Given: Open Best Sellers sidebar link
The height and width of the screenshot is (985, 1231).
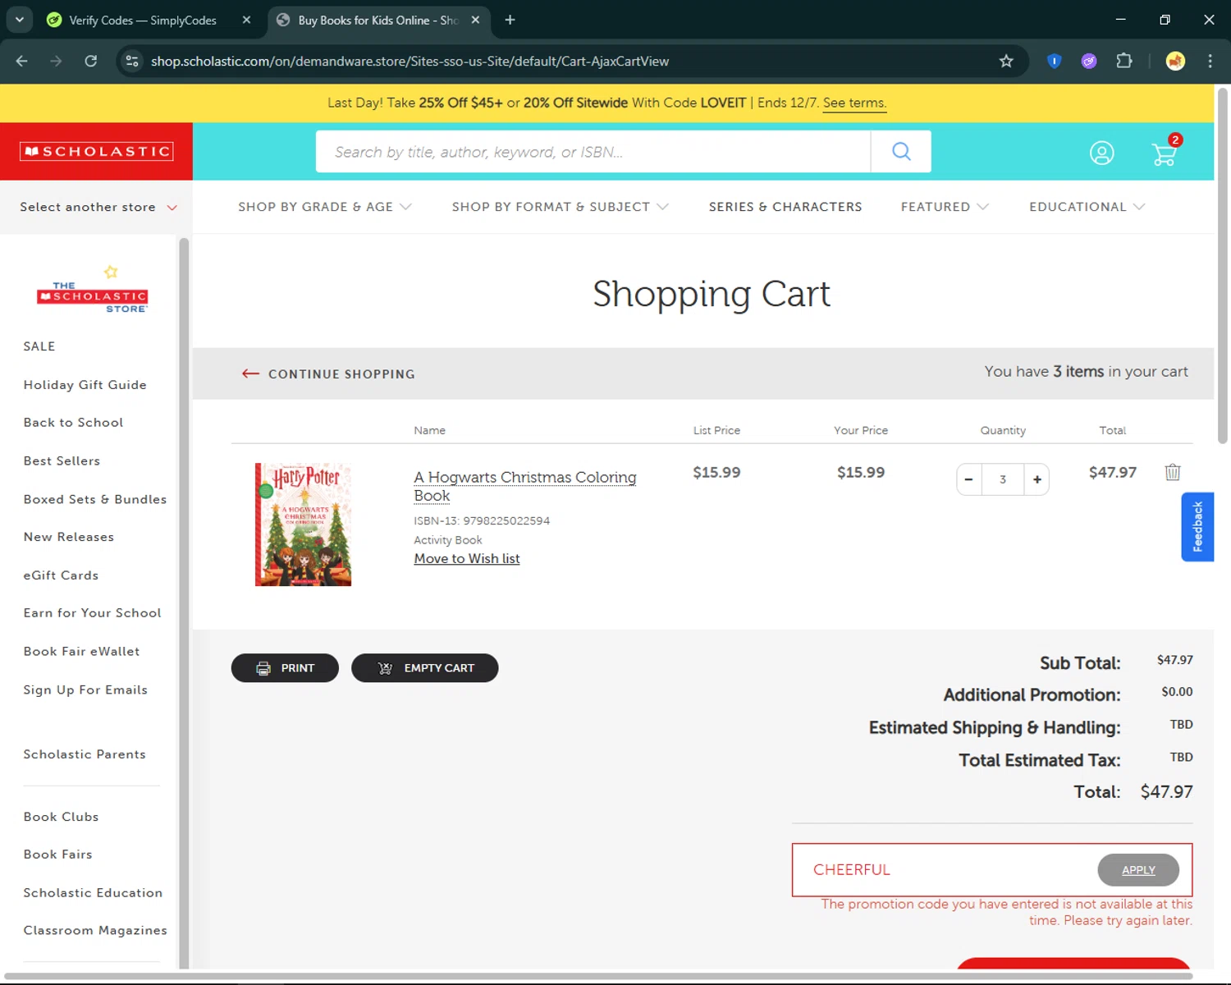Looking at the screenshot, I should (62, 460).
